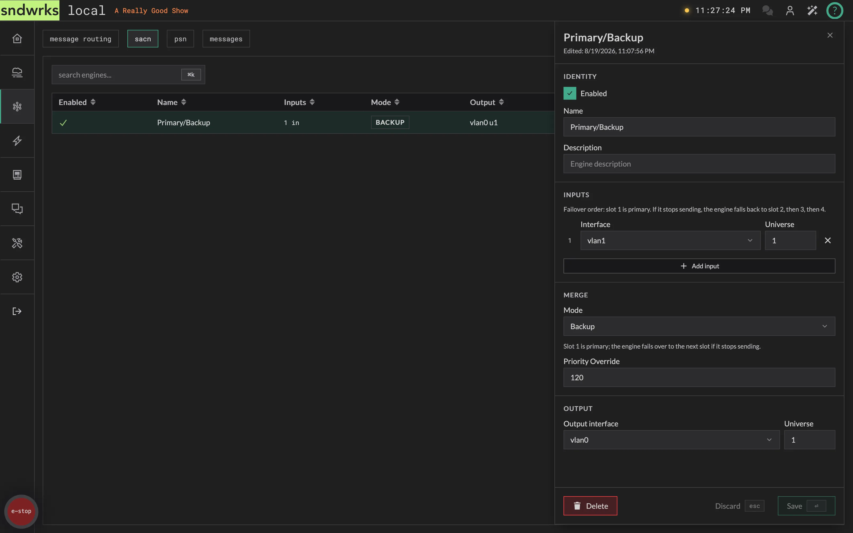The image size is (853, 533).
Task: Open the help question mark icon
Action: coord(835,11)
